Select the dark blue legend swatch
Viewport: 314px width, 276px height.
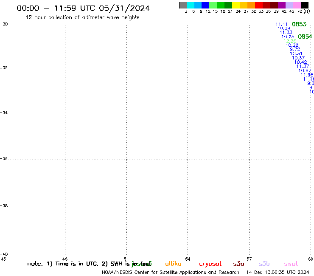click(x=205, y=5)
